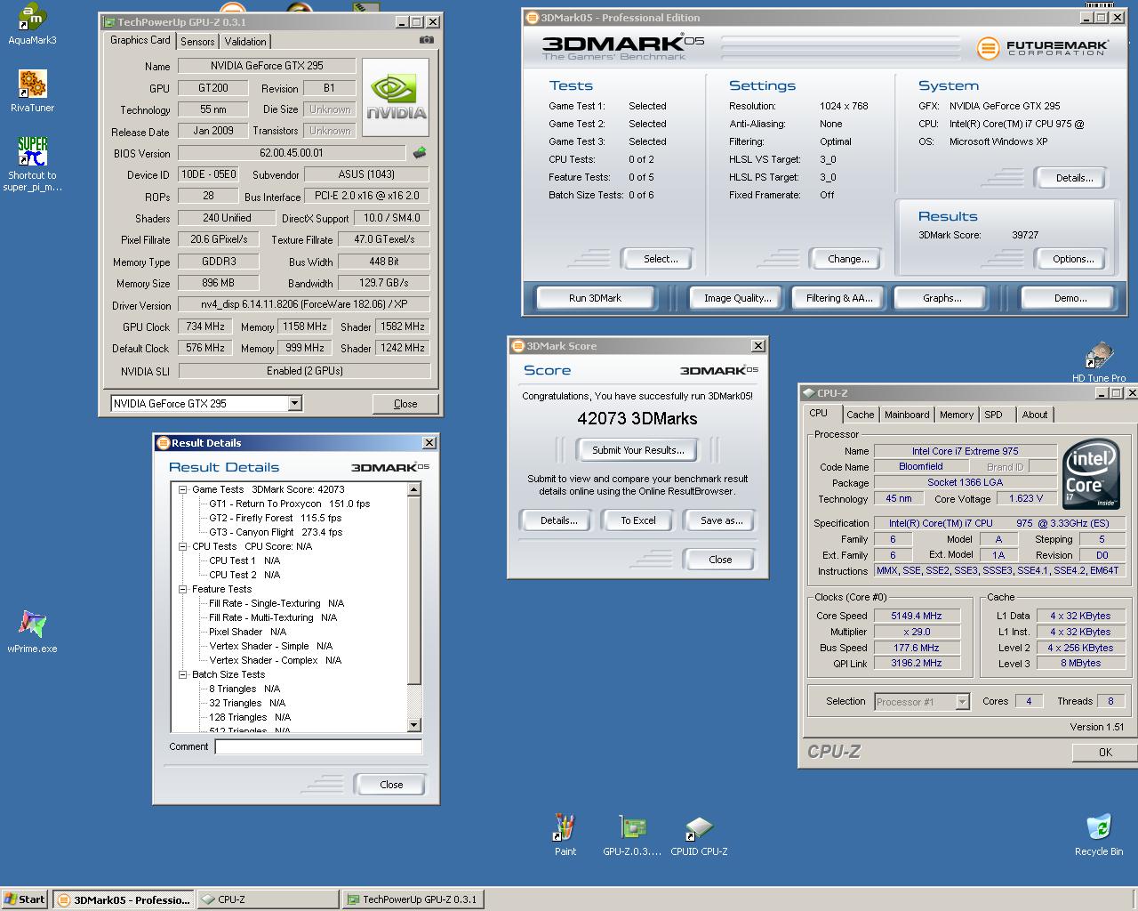The height and width of the screenshot is (911, 1138).
Task: Click the GPU name field NVIDIA GeForce GTX 295
Action: tap(267, 66)
